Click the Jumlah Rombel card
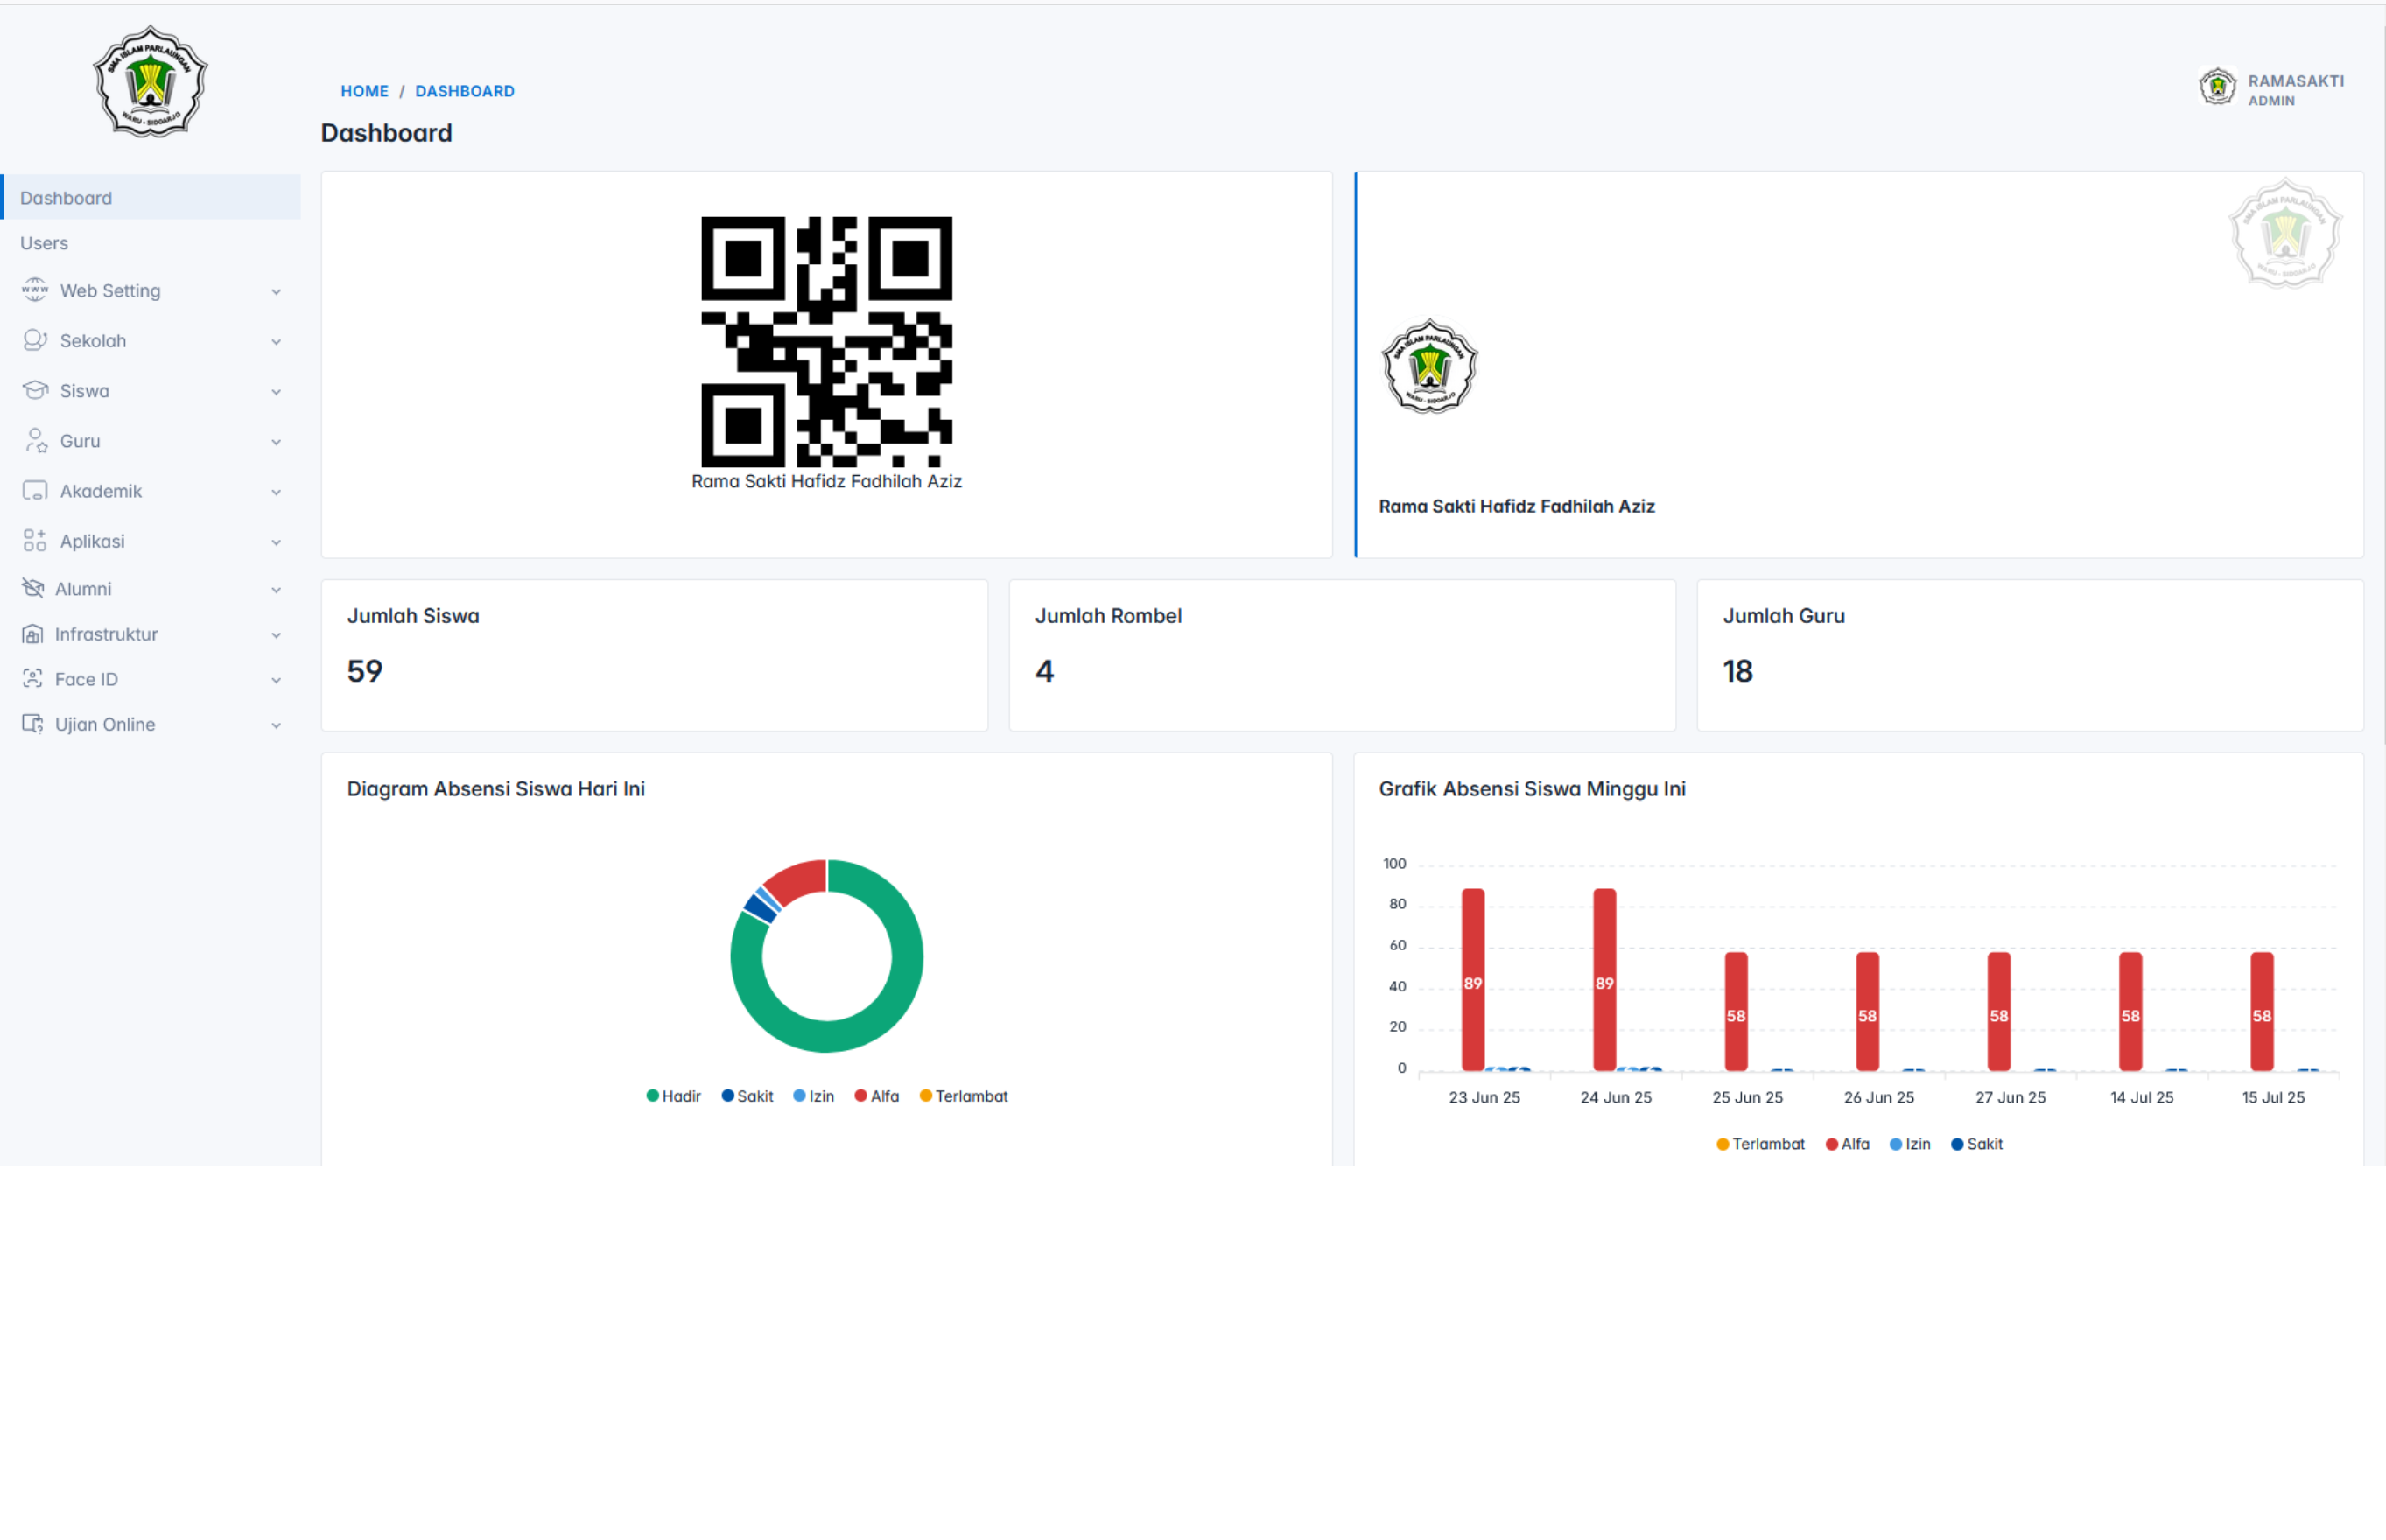Image resolution: width=2386 pixels, height=1540 pixels. [x=1342, y=655]
